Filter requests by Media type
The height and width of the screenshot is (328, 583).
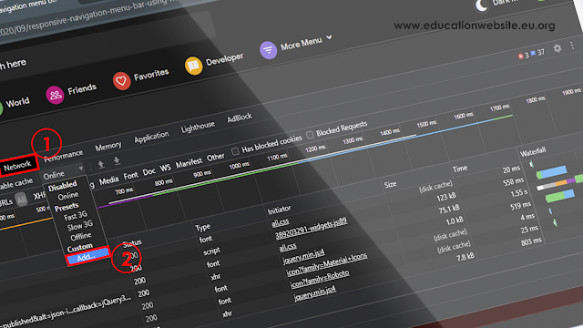coord(108,180)
